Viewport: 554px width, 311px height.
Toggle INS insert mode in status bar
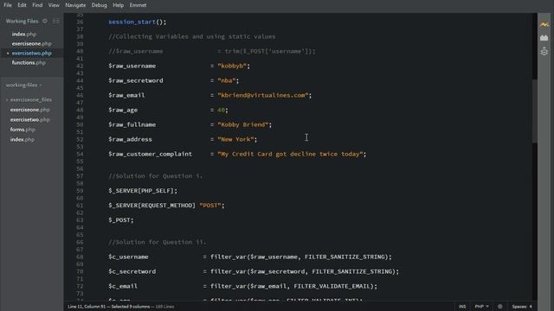[x=461, y=307]
